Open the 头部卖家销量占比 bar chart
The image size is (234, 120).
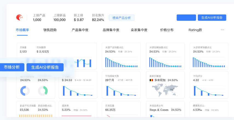pyautogui.click(x=209, y=62)
